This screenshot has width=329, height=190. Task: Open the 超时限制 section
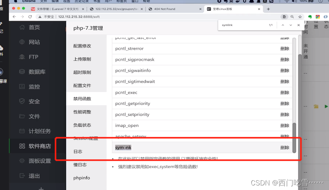(x=82, y=72)
